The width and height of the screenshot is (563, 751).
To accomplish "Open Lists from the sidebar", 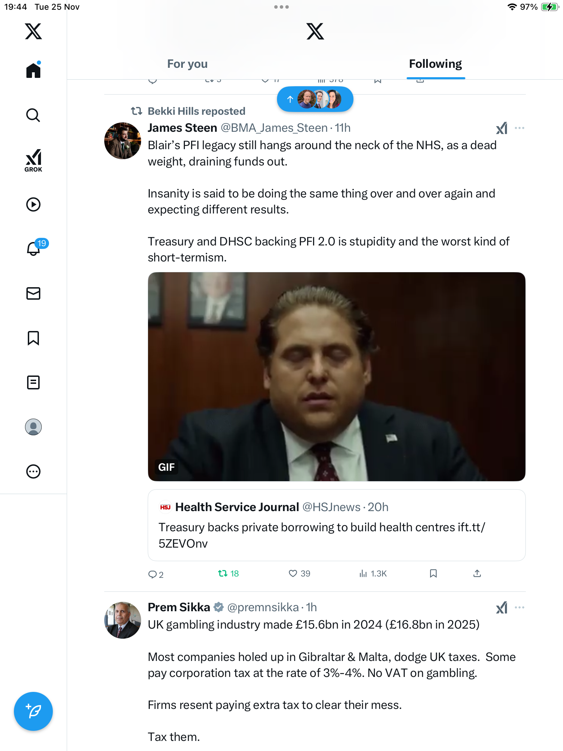I will point(33,382).
